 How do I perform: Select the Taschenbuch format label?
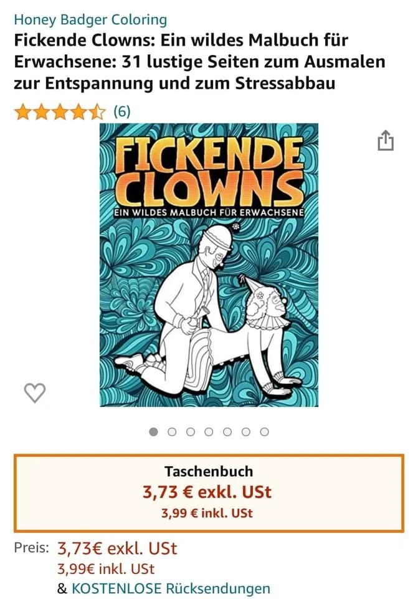point(209,472)
